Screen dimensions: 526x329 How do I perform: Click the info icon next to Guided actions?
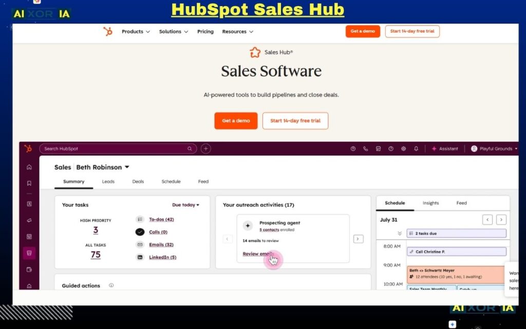111,285
